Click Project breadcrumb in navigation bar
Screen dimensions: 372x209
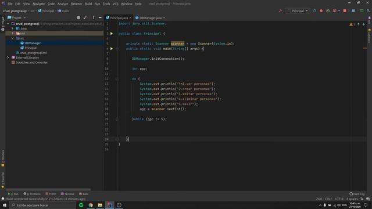pos(15,11)
